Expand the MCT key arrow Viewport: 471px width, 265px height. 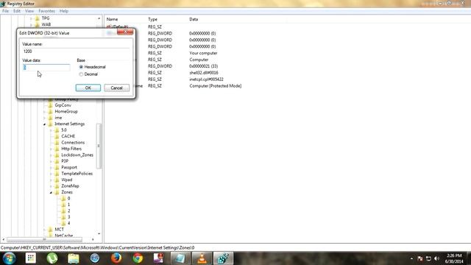point(44,229)
